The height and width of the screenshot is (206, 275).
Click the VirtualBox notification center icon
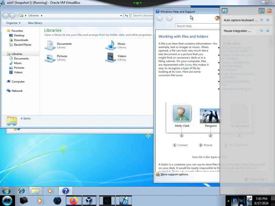click(x=225, y=11)
